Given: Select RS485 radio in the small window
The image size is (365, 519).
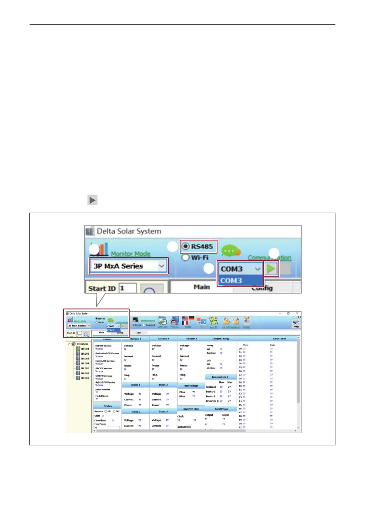Looking at the screenshot, I should point(97,319).
